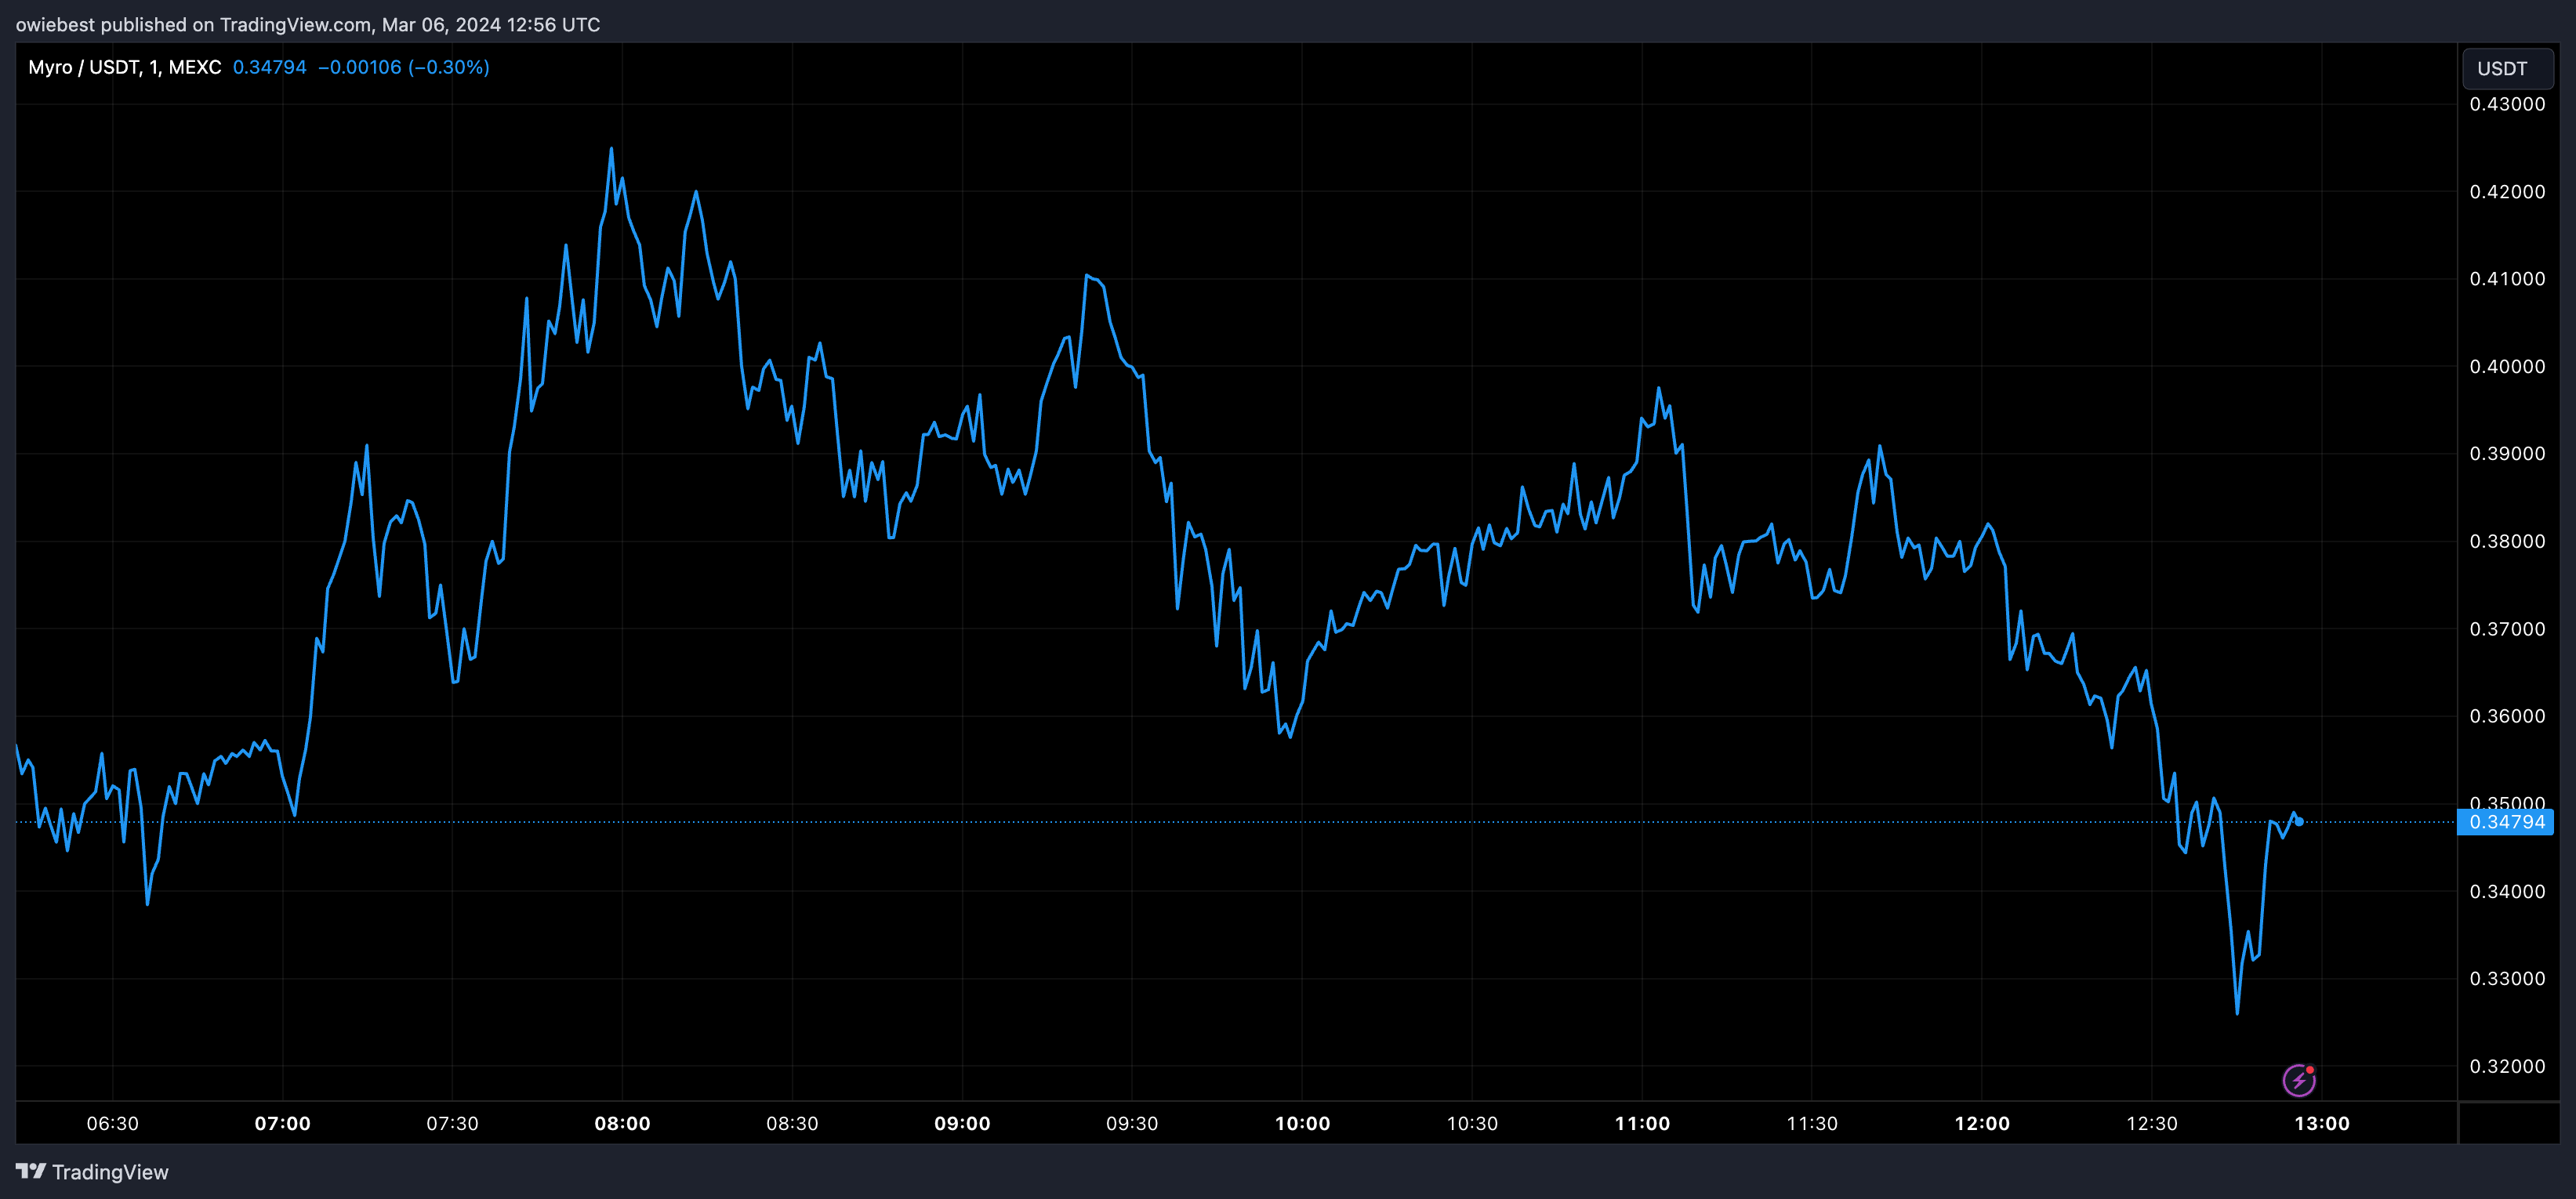The height and width of the screenshot is (1199, 2576).
Task: Click the 10:00 time axis label
Action: tap(1302, 1123)
